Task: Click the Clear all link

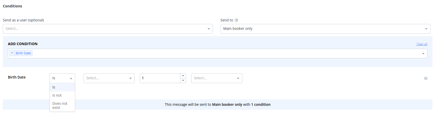Action: (422, 44)
